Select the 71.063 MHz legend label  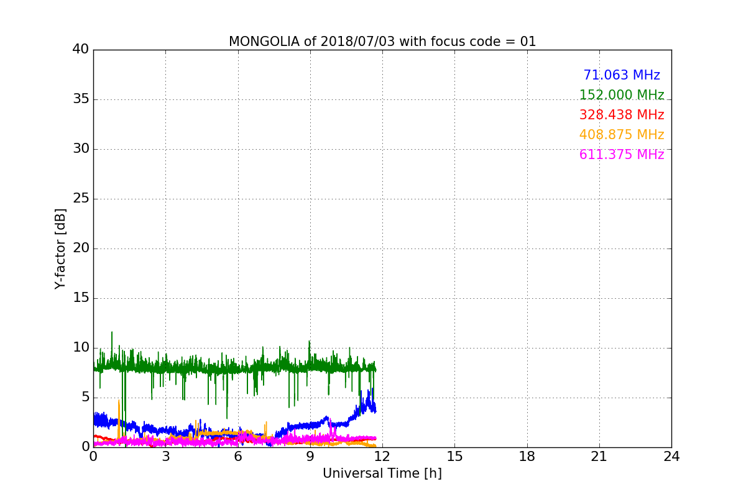622,75
